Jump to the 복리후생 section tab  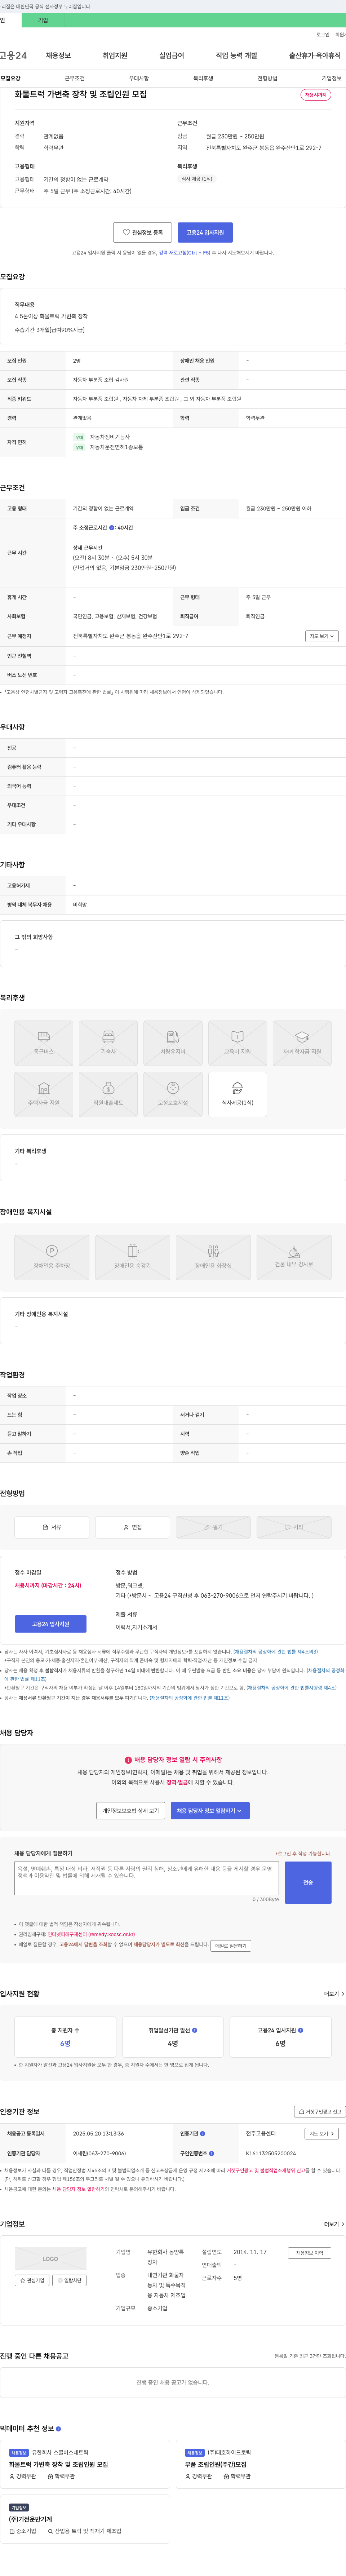(203, 78)
